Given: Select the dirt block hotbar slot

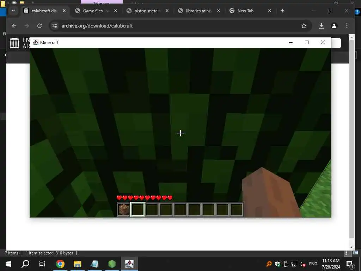Looking at the screenshot, I should pyautogui.click(x=124, y=210).
